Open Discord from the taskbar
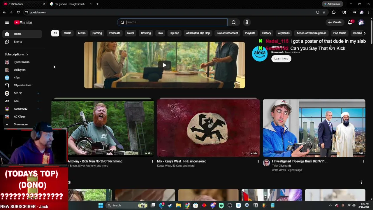The image size is (373, 210). pos(213,205)
